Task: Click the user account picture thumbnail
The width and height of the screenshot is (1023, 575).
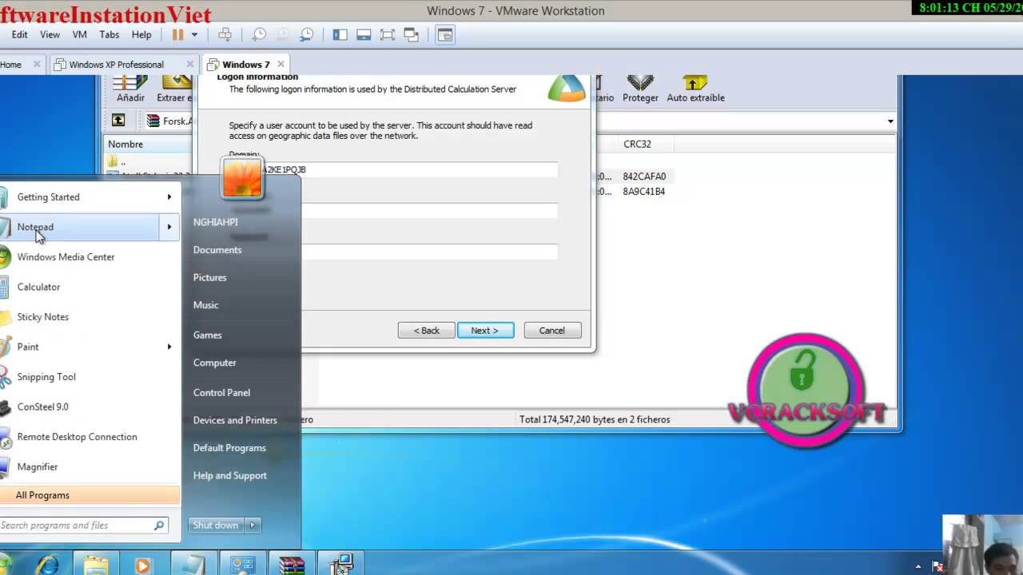Action: click(242, 177)
